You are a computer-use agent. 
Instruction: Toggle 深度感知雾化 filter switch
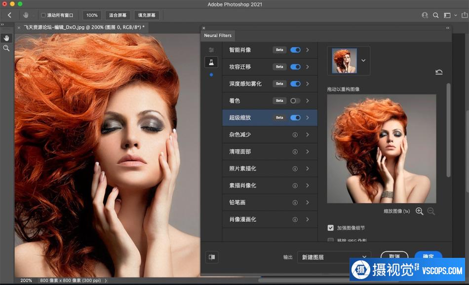pos(295,84)
